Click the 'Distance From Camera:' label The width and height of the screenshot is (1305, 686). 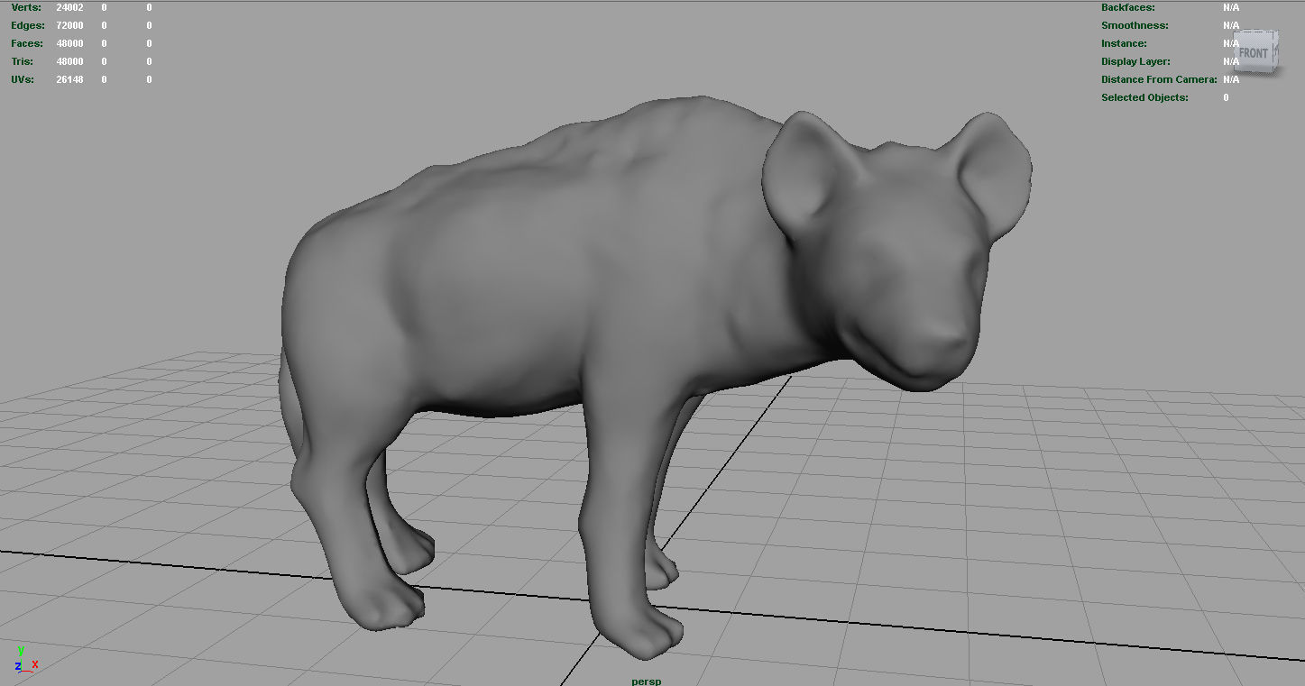(1159, 79)
